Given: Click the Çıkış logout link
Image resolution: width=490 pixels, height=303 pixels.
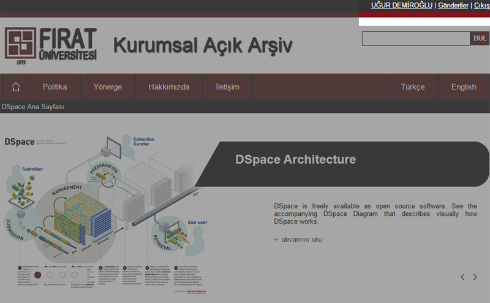Looking at the screenshot, I should click(481, 6).
